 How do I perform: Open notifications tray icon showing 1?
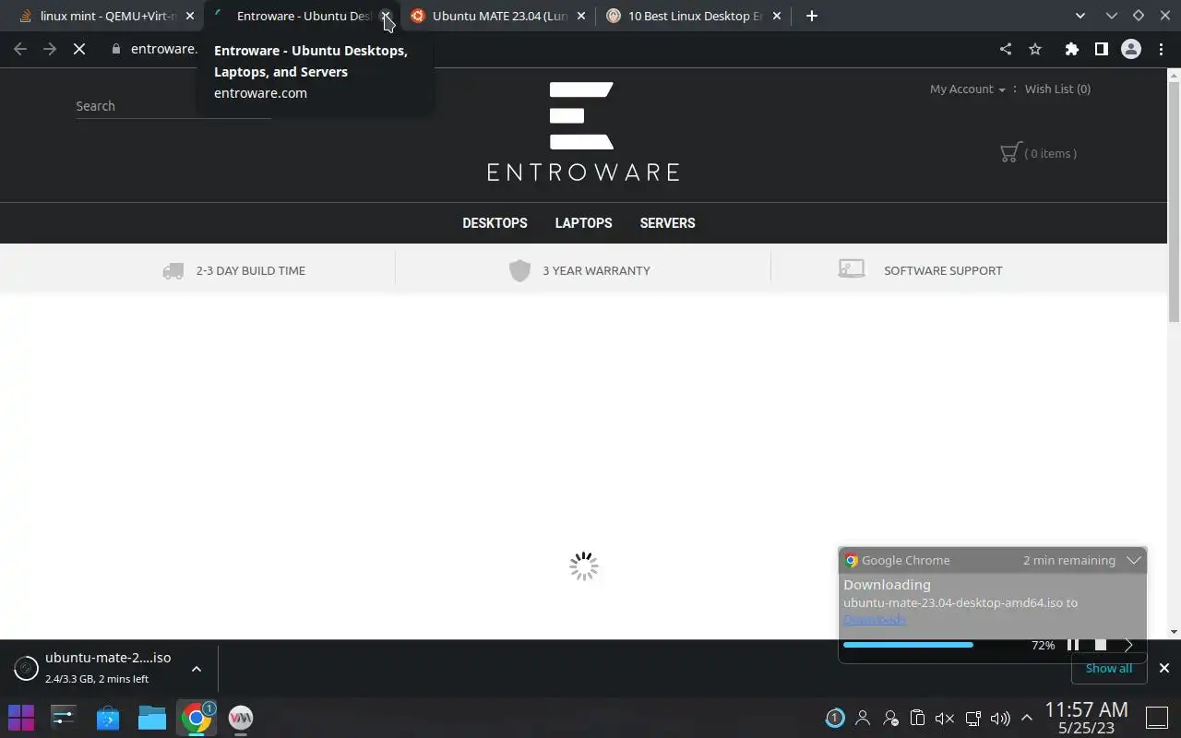[x=835, y=718]
